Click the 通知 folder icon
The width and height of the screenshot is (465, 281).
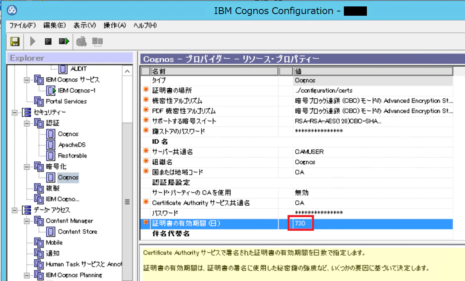[x=39, y=253]
